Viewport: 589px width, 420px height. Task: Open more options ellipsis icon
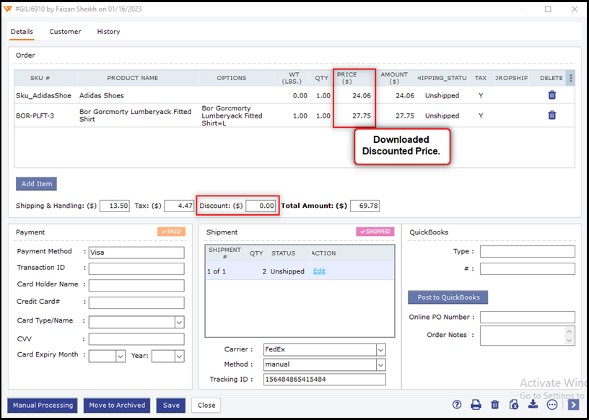tap(552, 405)
